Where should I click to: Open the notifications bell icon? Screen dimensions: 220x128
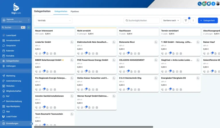click(209, 4)
